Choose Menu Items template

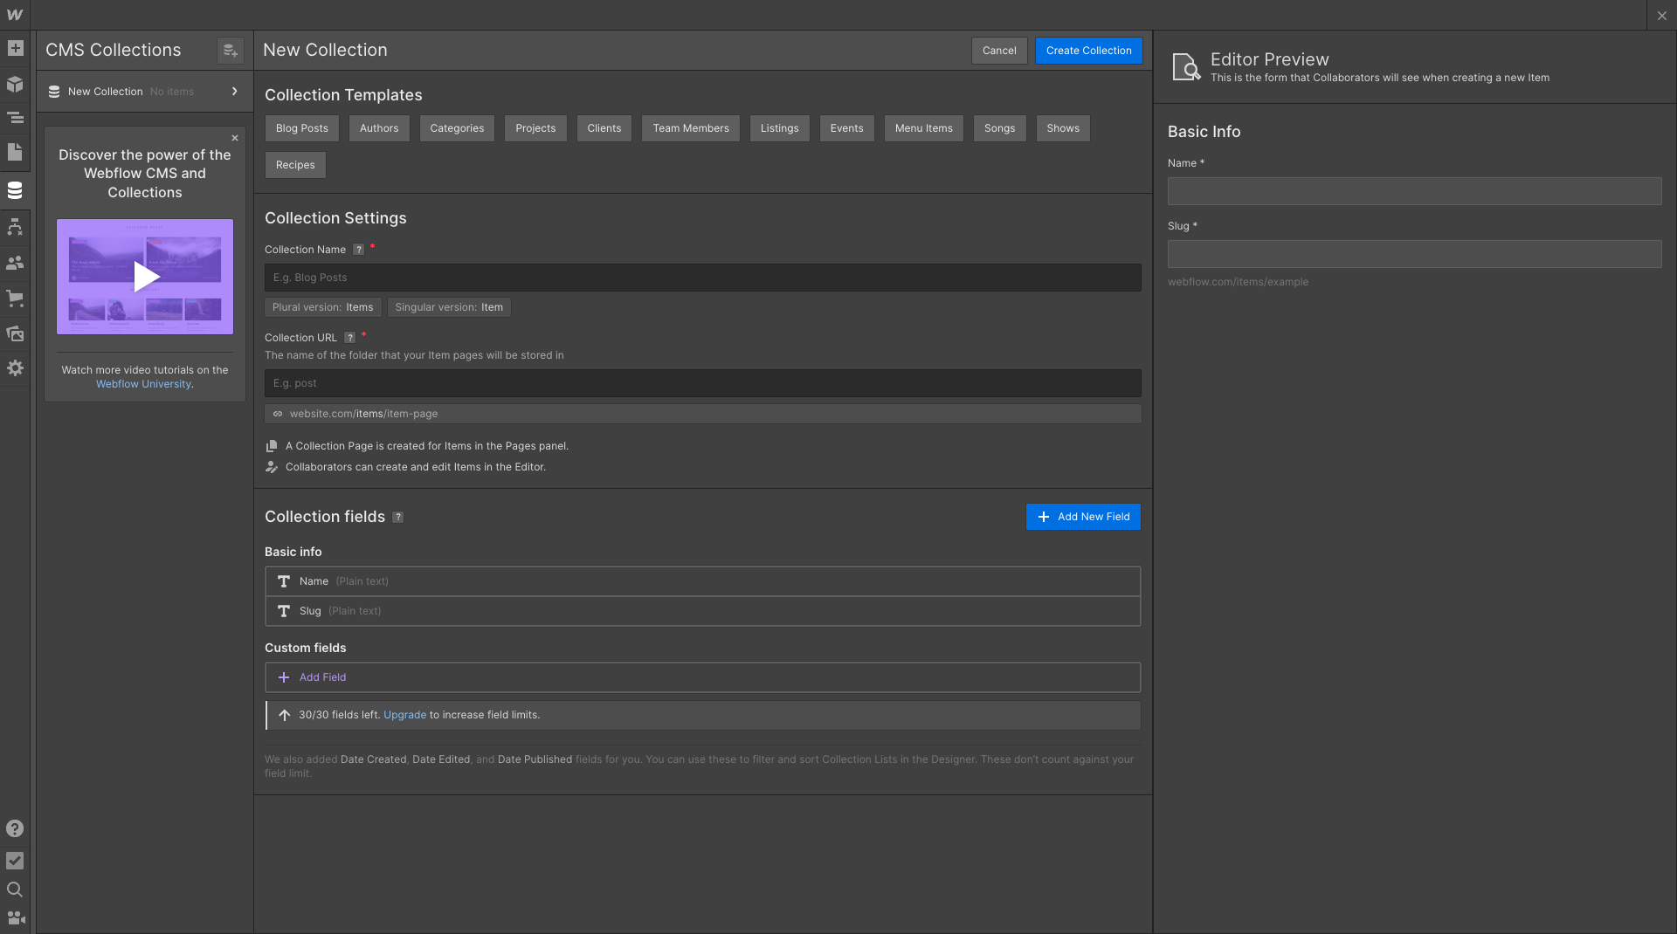coord(924,128)
